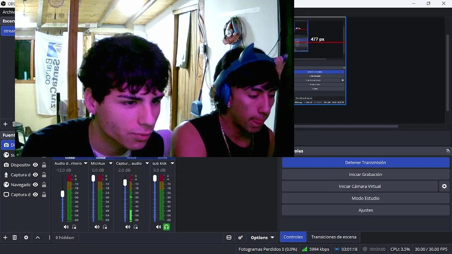
Task: Switch to the Controles tab
Action: (x=293, y=237)
